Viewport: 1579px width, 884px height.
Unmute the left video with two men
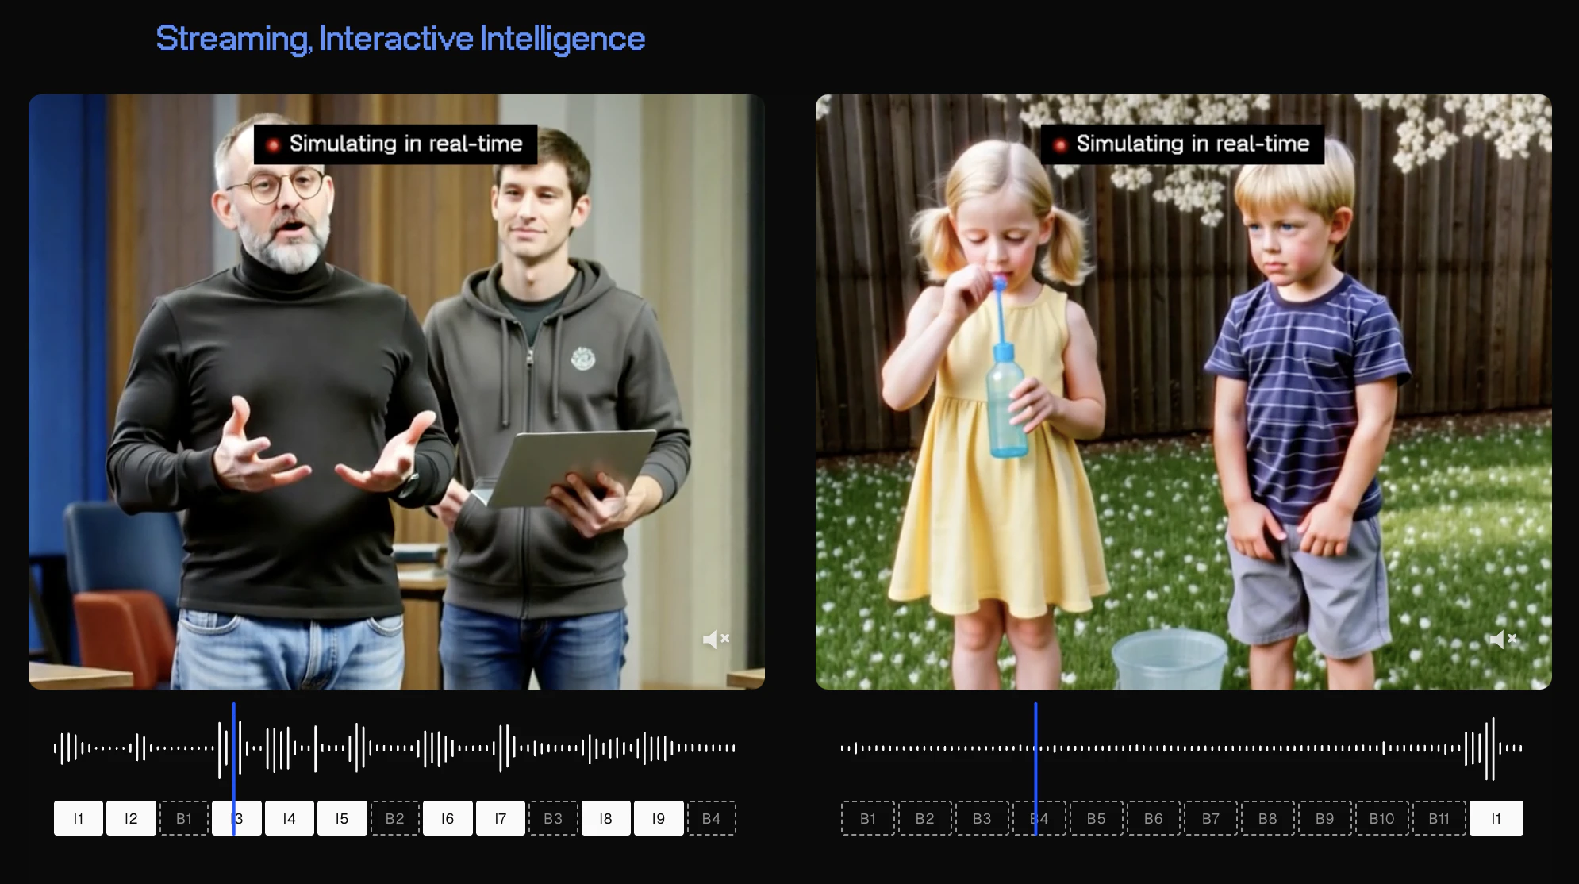coord(716,639)
